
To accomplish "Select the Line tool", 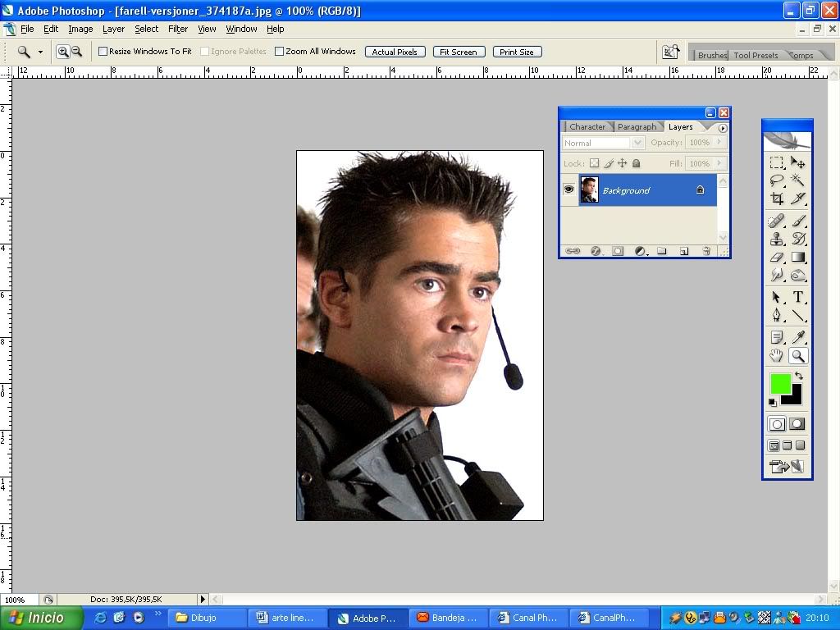I will tap(797, 315).
